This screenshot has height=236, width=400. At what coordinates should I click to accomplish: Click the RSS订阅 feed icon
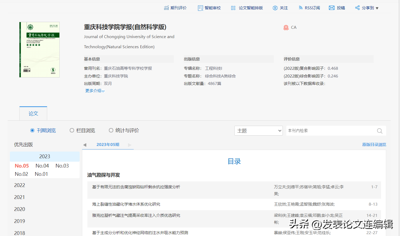tap(301, 8)
